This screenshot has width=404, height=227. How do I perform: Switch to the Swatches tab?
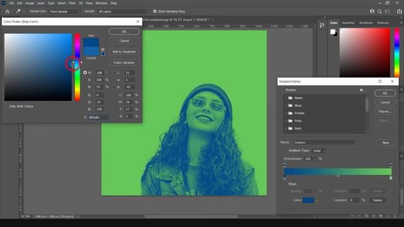tap(348, 23)
